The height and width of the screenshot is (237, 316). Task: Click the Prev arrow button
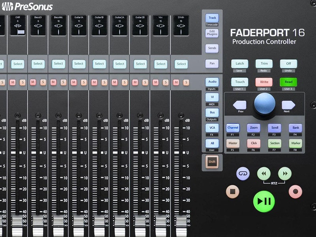240,105
